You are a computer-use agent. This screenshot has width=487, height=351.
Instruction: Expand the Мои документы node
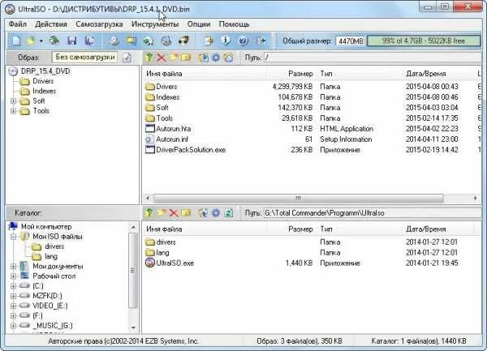click(13, 267)
